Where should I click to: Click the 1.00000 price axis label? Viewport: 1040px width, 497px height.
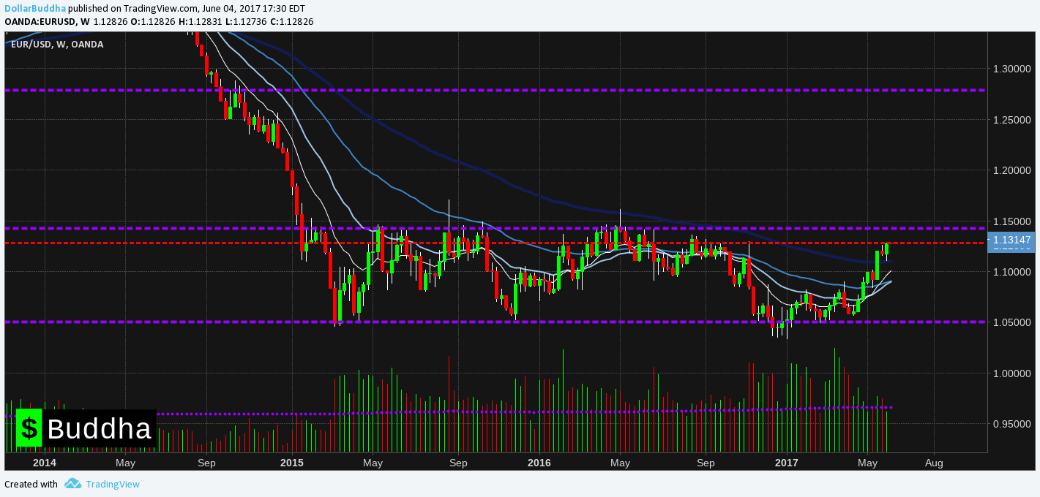[x=1011, y=373]
